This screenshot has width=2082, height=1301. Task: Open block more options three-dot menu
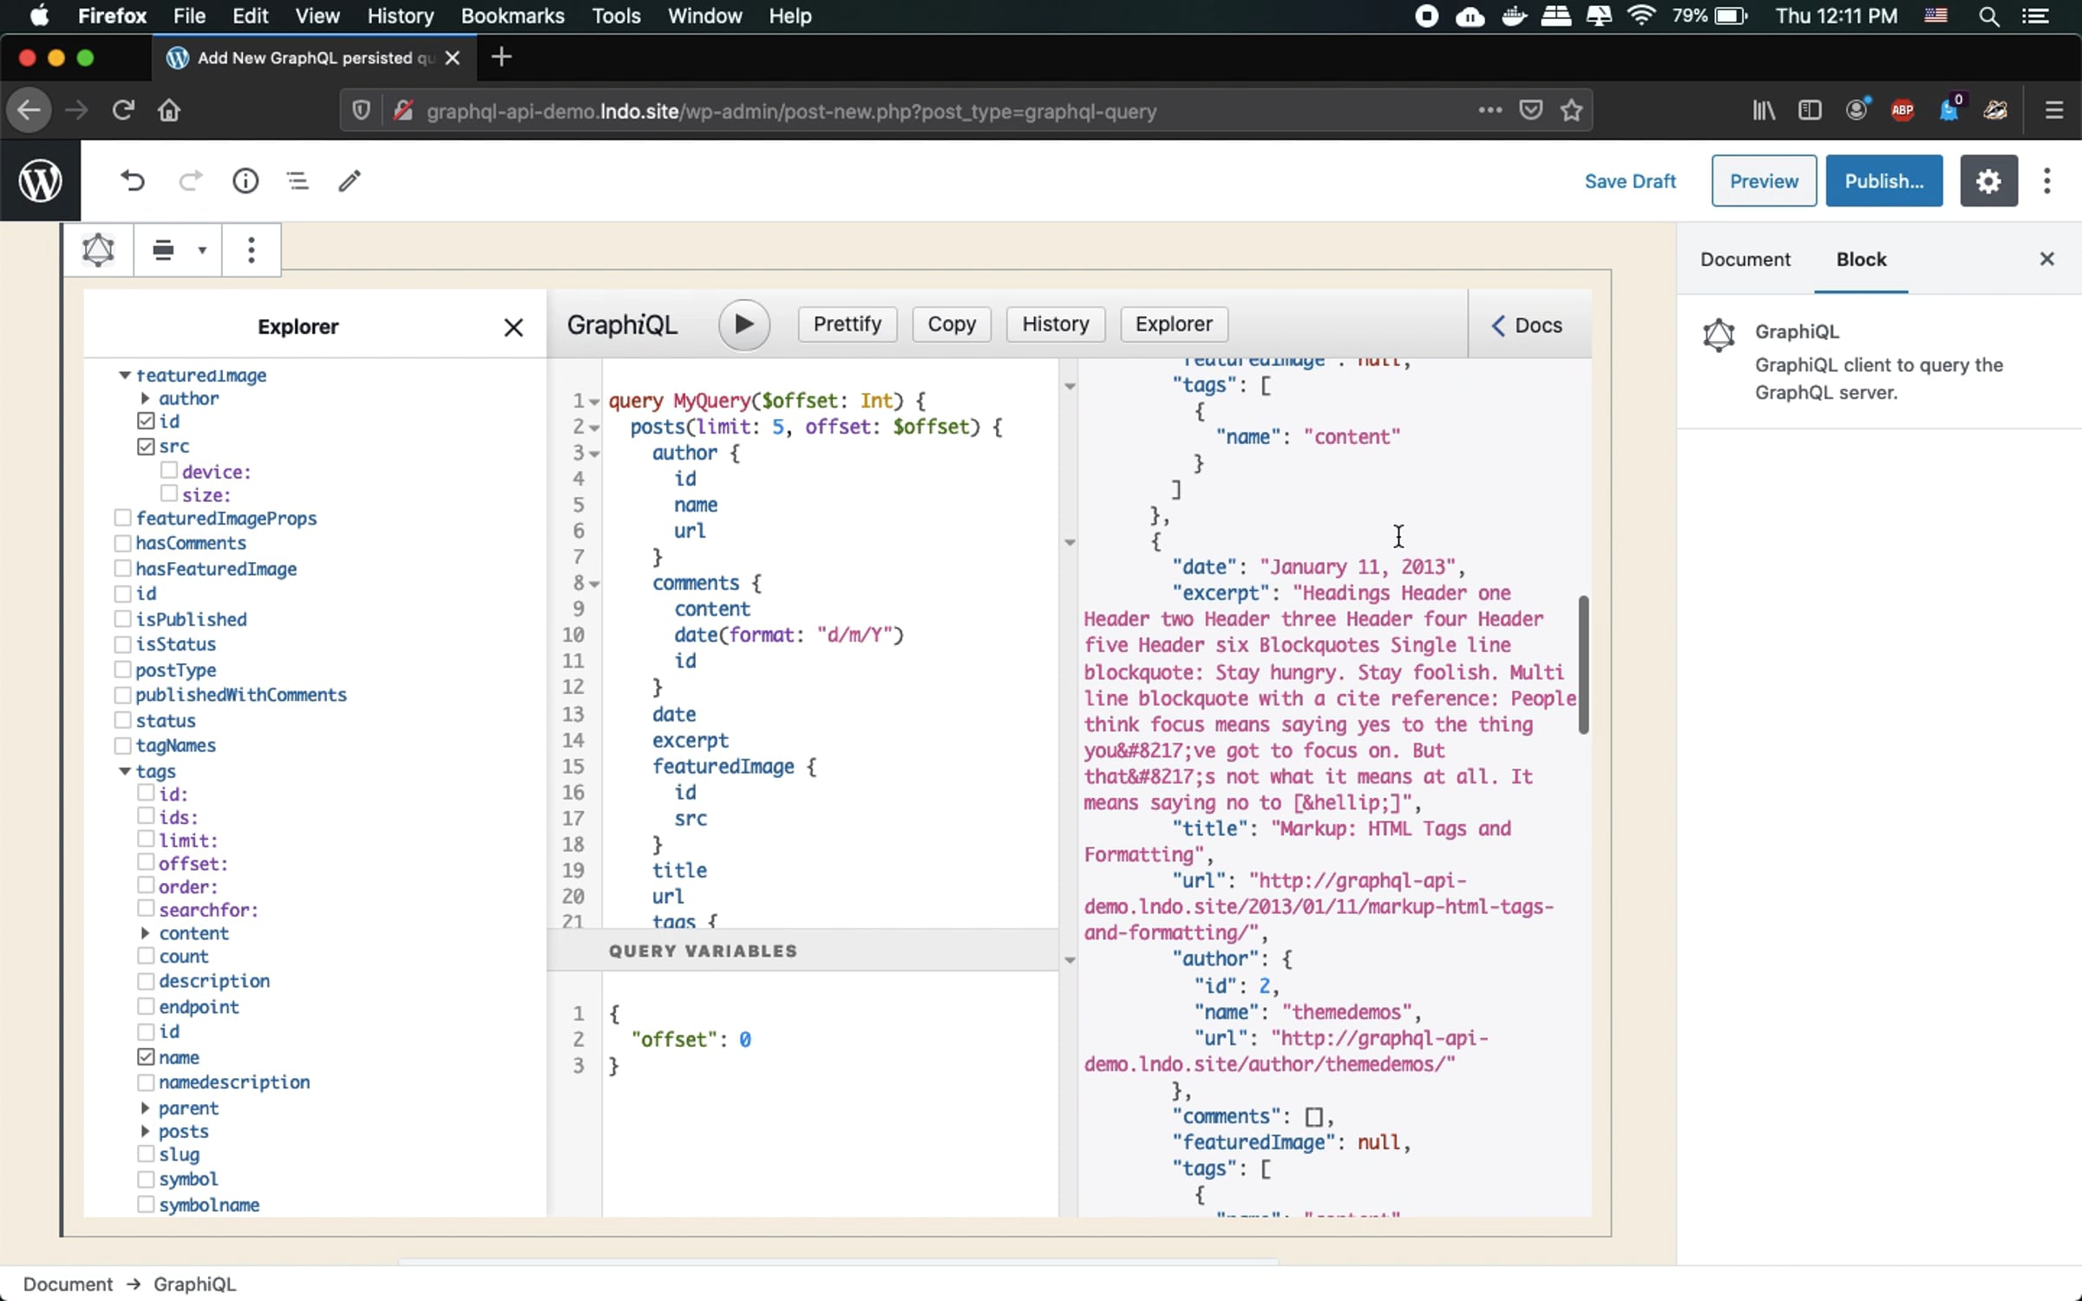tap(251, 250)
